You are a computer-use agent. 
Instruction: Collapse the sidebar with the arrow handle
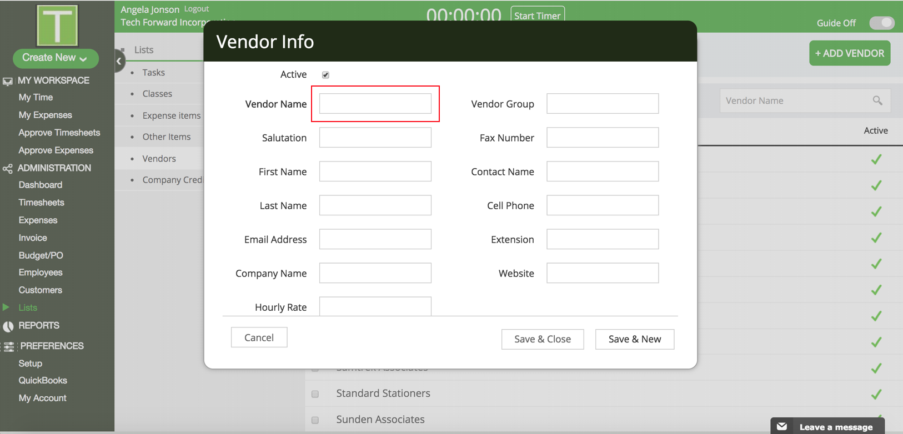pyautogui.click(x=119, y=61)
